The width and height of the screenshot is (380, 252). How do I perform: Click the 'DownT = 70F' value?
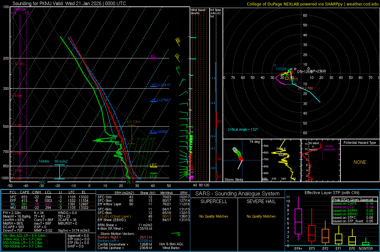point(13,230)
